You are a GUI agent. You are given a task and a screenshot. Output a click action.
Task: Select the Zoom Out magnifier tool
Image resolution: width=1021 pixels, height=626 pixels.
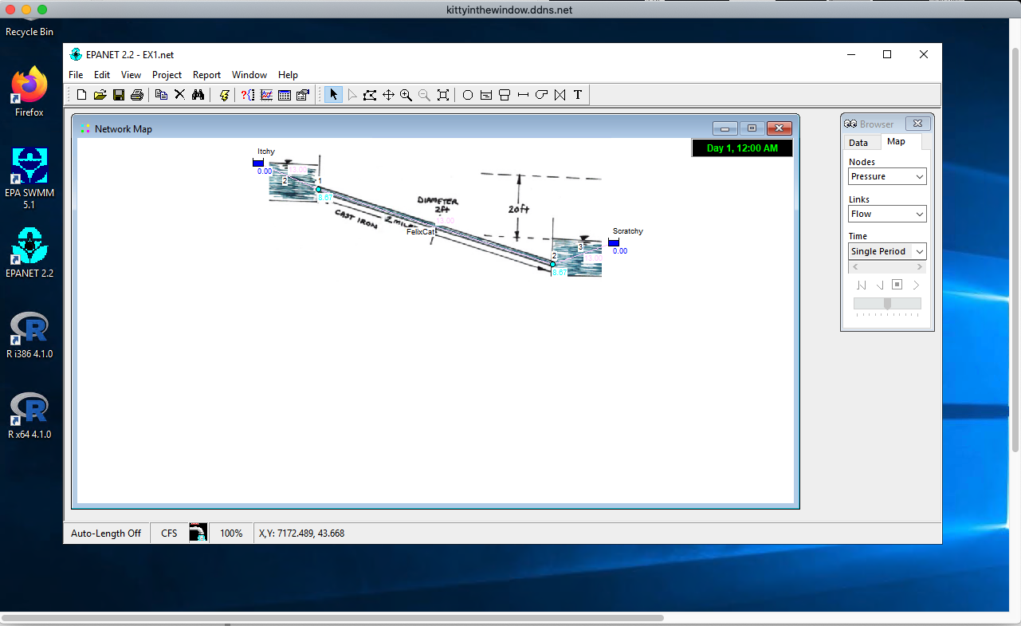tap(425, 95)
